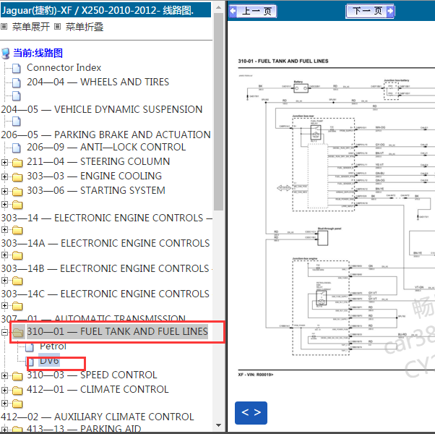Click the sidebar scrollbar down arrow
This screenshot has height=434, width=435.
click(218, 425)
